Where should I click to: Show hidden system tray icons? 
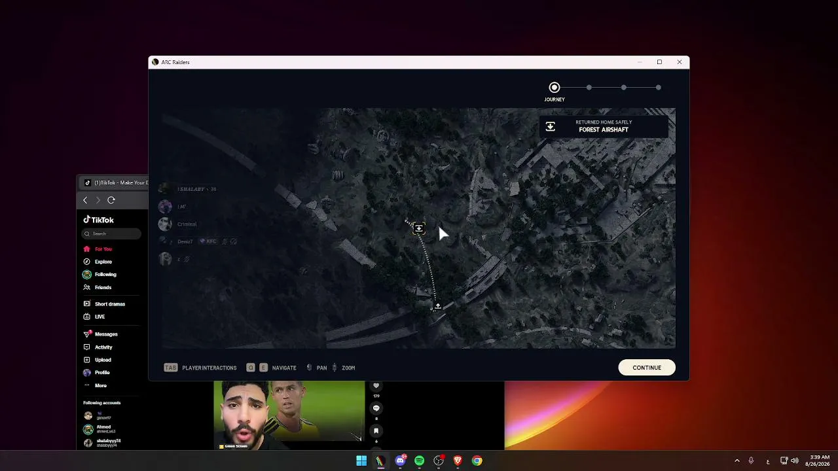coord(737,461)
